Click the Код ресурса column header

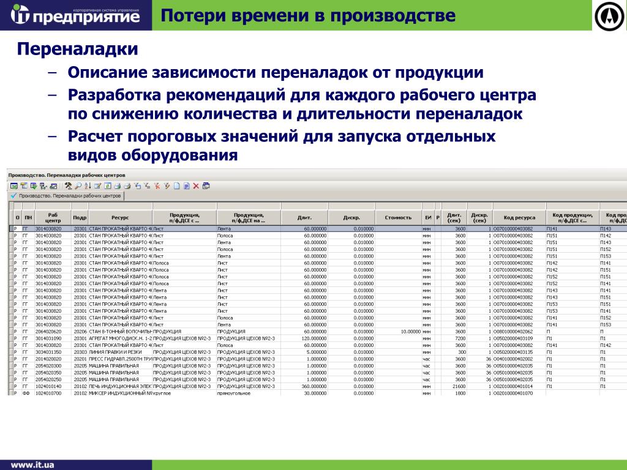[x=519, y=217]
